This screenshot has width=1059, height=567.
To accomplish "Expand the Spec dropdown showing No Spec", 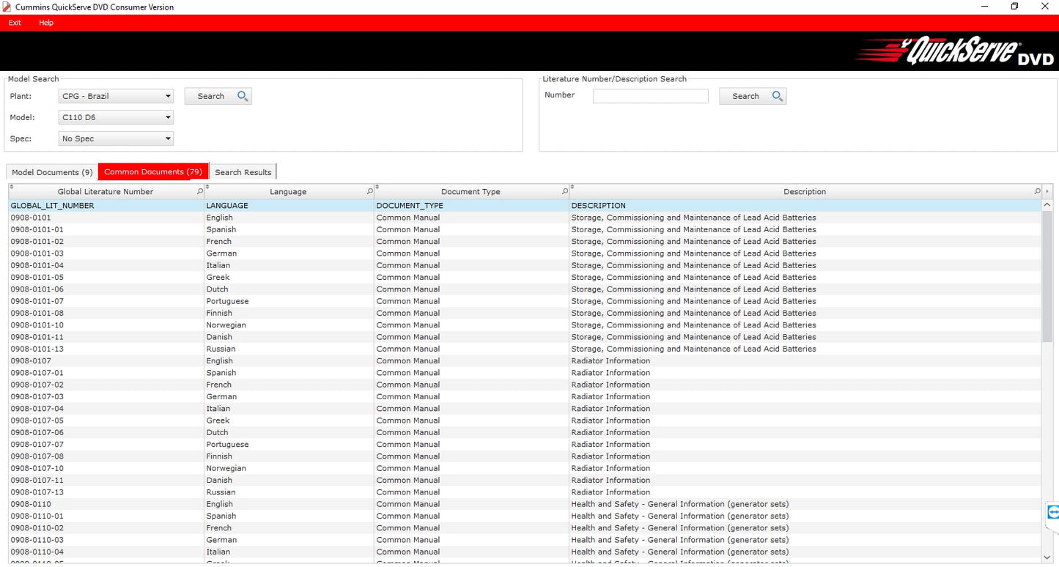I will (x=168, y=138).
